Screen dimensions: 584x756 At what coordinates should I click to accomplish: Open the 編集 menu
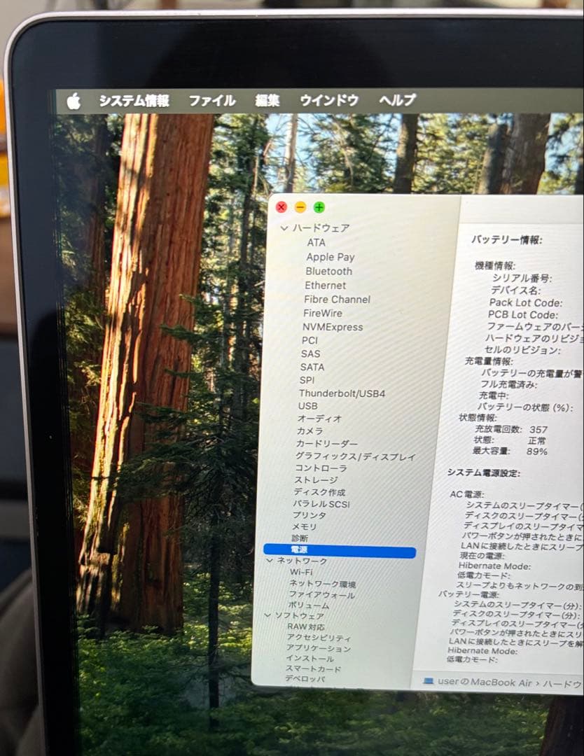(269, 100)
